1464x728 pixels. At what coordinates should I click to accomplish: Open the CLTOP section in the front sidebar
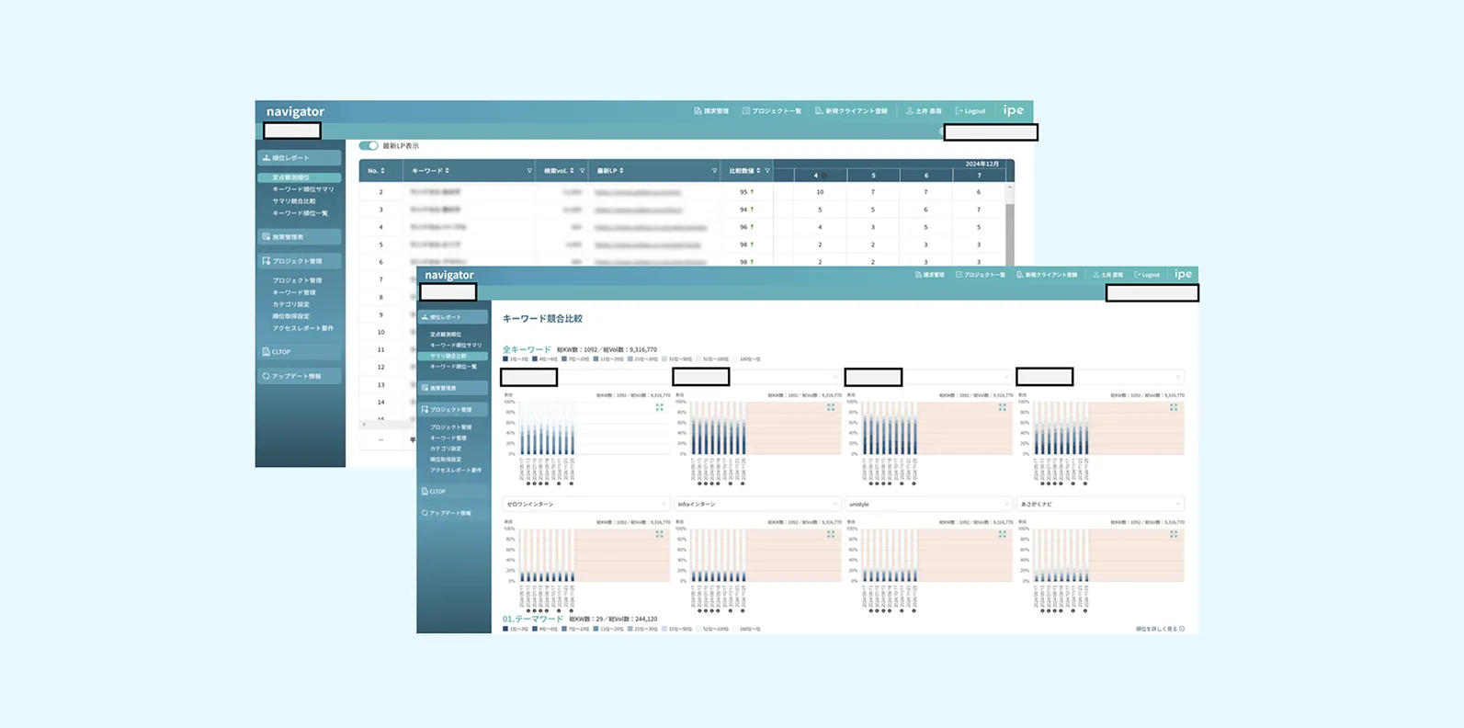(x=437, y=492)
